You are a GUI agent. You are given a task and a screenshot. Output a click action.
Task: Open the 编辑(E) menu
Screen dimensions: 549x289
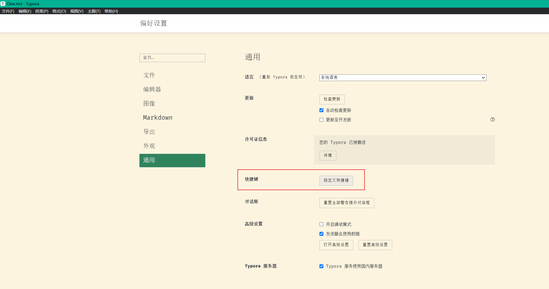(25, 11)
